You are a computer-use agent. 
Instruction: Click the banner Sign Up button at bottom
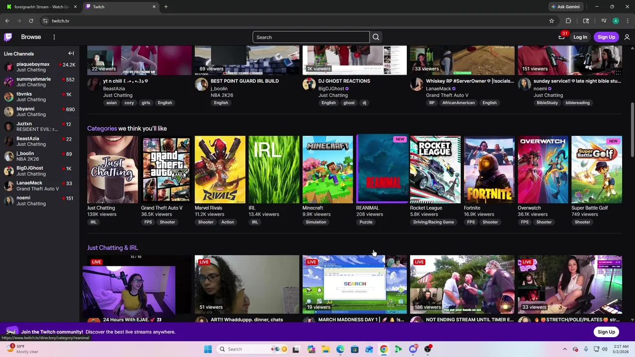click(x=606, y=332)
